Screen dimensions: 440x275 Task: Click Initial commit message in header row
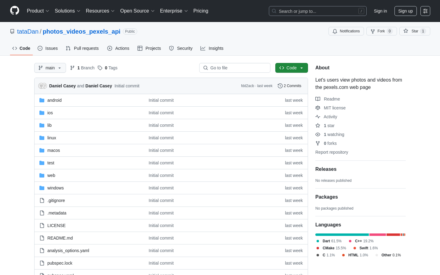point(127,86)
